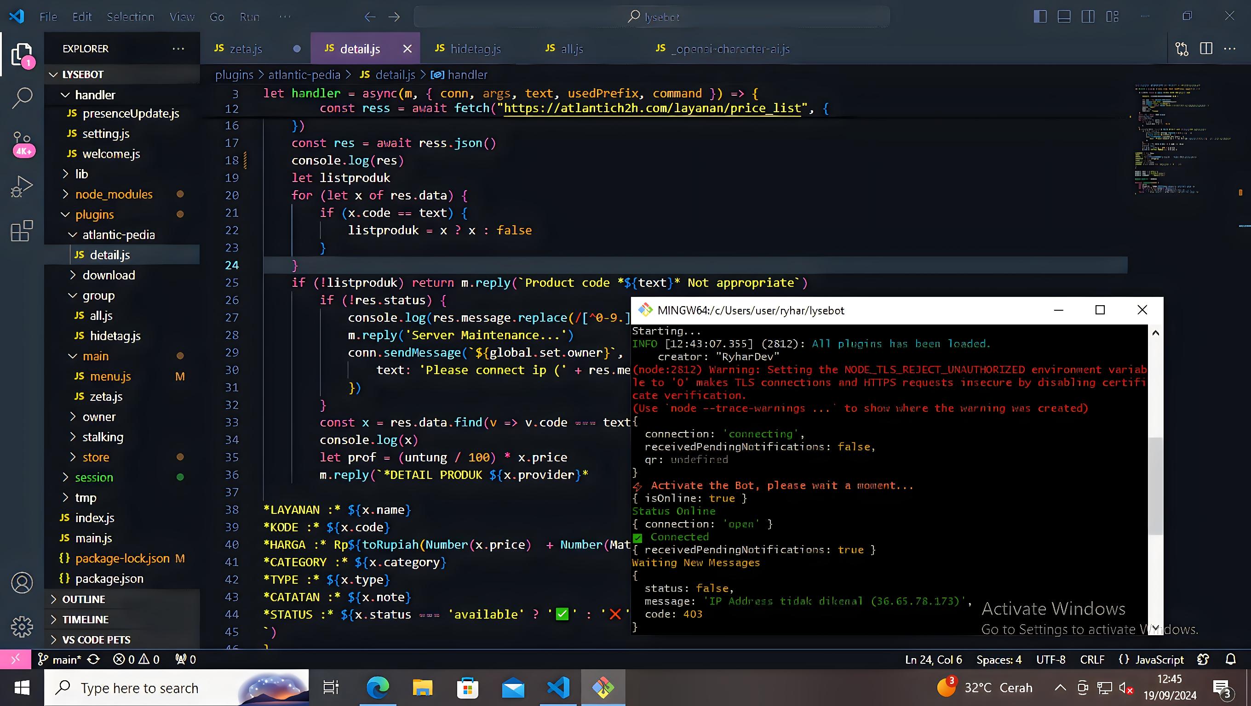Open notifications bell in status bar
The image size is (1251, 706).
tap(1230, 659)
